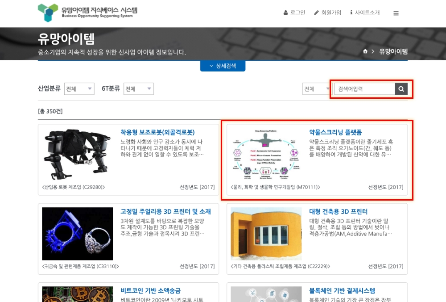Open the 산업분류 dropdown

coord(79,88)
